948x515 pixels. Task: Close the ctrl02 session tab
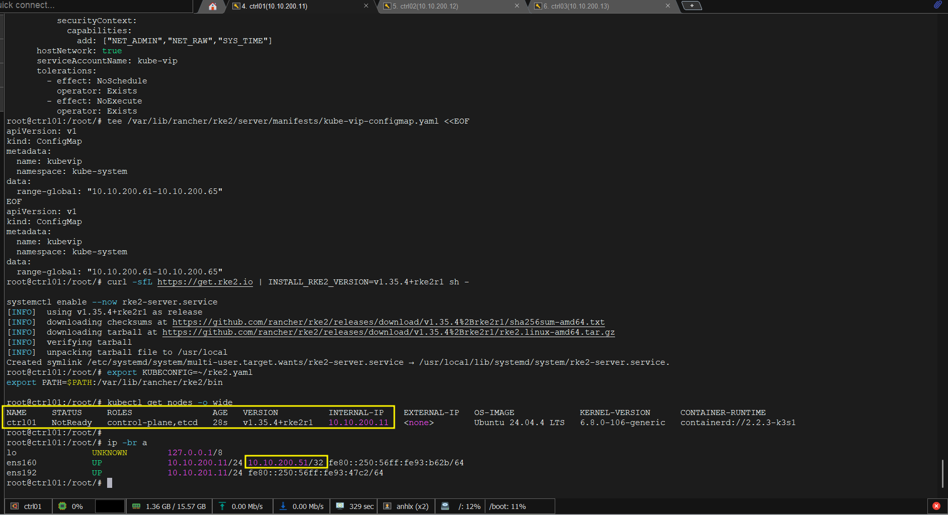517,6
